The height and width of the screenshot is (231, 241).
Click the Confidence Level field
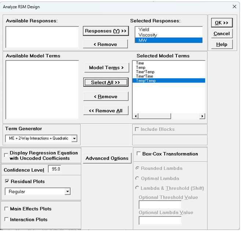click(55, 169)
